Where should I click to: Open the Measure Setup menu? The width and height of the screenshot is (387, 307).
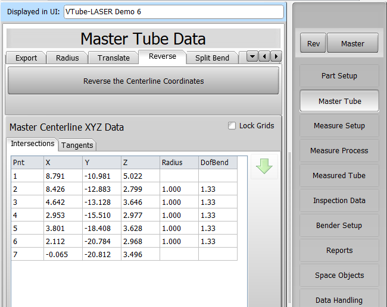click(x=339, y=125)
